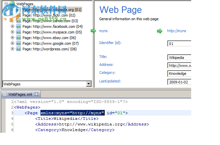The width and height of the screenshot is (220, 145).
Task: Click the Address: label
Action: tap(106, 65)
